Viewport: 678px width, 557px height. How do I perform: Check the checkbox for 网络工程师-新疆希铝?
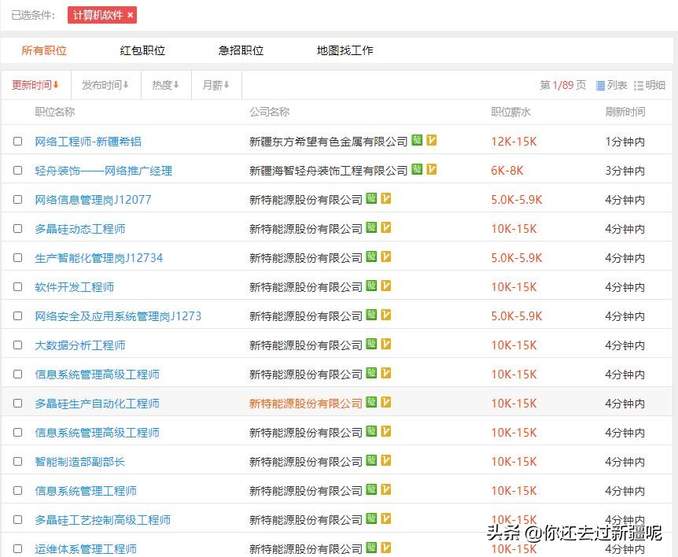click(x=17, y=141)
